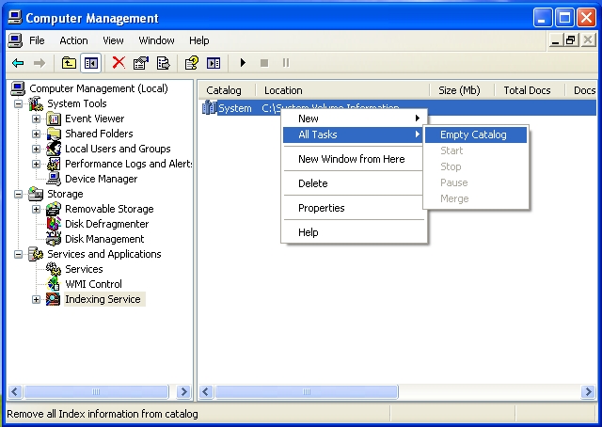Collapse the Storage node
The image size is (602, 427).
(x=18, y=195)
